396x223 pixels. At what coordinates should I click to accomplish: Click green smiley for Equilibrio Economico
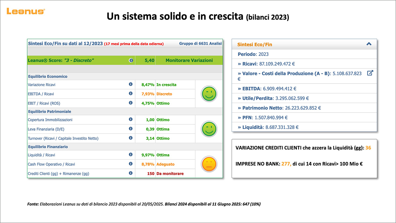point(209,94)
